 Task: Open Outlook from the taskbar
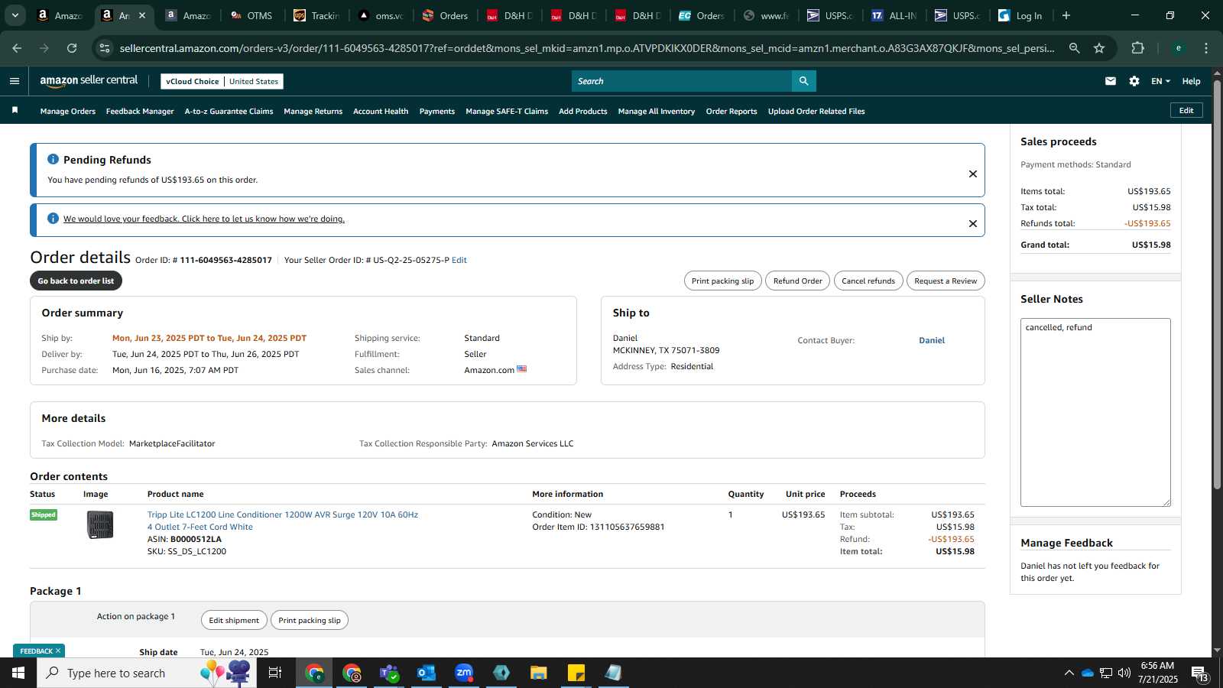click(x=426, y=673)
